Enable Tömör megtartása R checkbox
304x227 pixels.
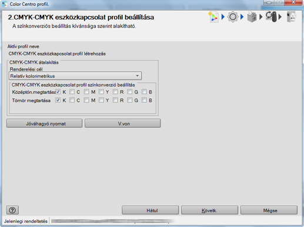[x=115, y=100]
